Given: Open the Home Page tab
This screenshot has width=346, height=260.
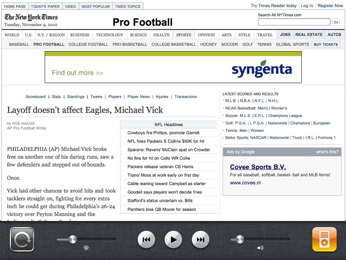Looking at the screenshot, I should (15, 6).
